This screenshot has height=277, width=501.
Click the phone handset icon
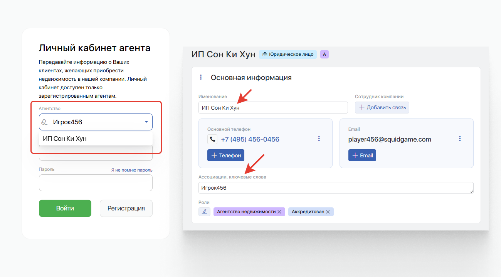pyautogui.click(x=212, y=139)
